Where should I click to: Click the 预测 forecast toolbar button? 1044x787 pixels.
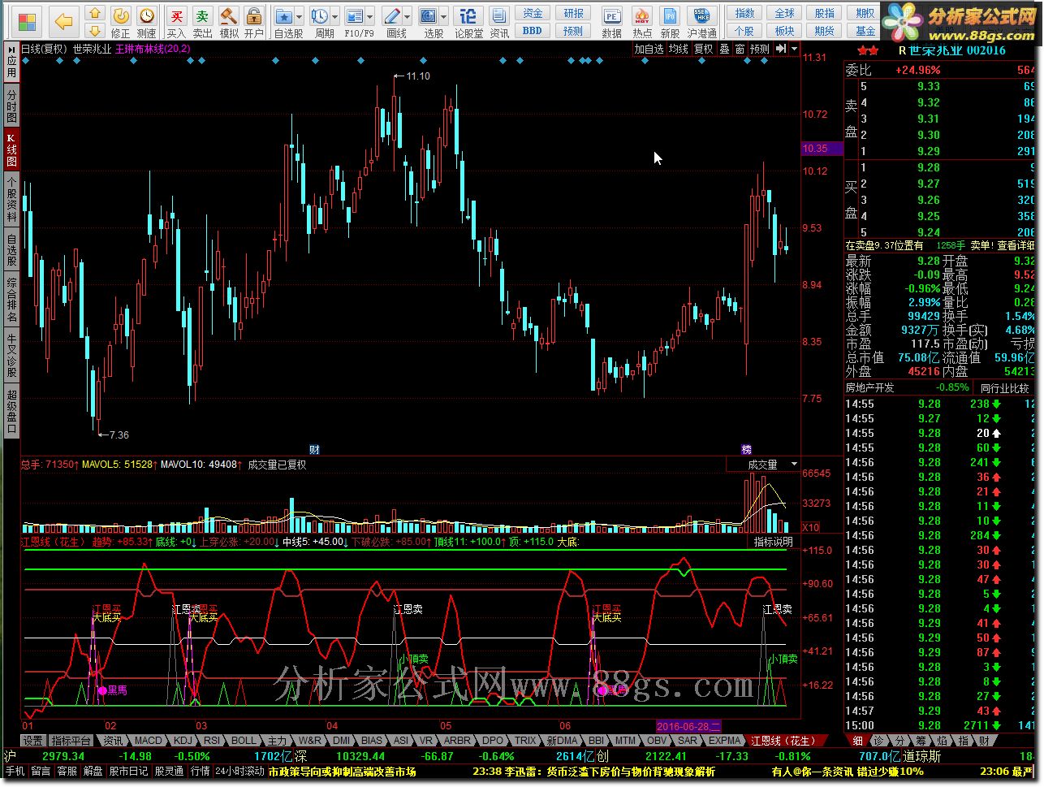coord(573,31)
